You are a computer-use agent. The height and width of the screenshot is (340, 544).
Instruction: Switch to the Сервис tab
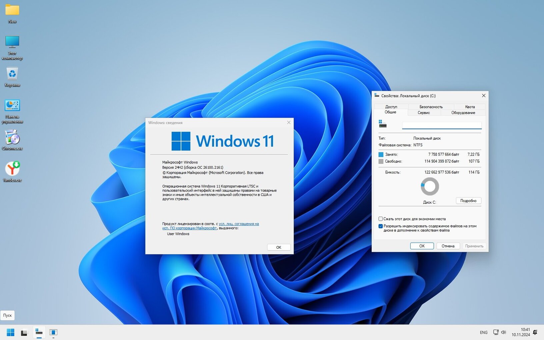coord(424,113)
